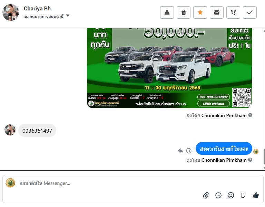Send a thumbs up like

point(256,195)
